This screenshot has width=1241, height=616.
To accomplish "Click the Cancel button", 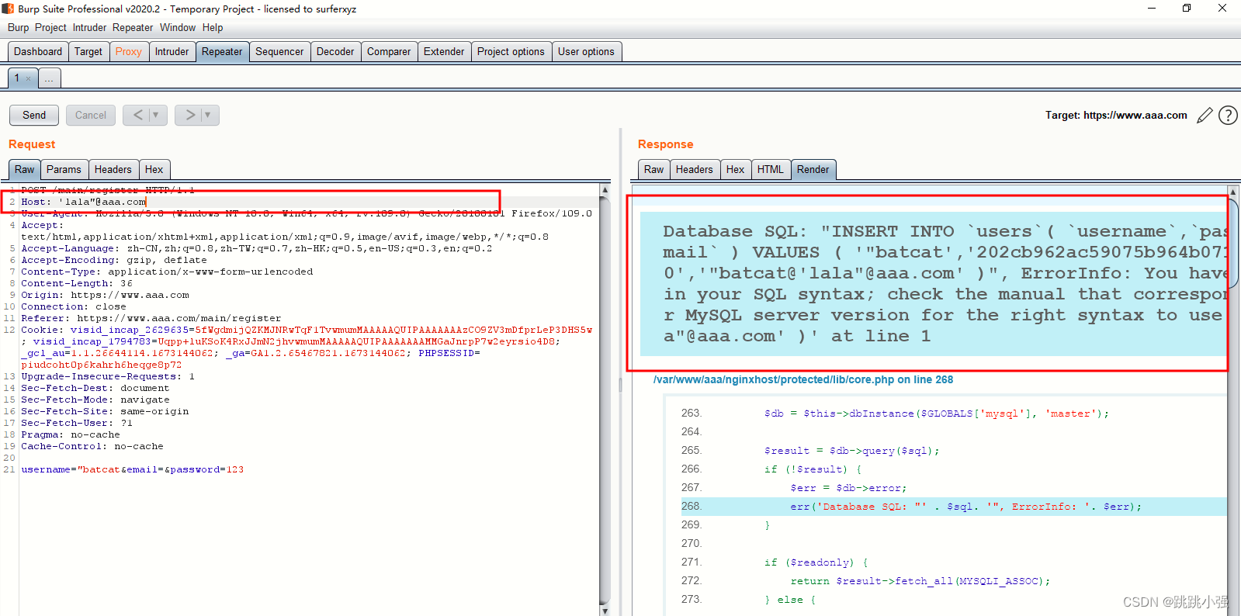I will point(91,115).
